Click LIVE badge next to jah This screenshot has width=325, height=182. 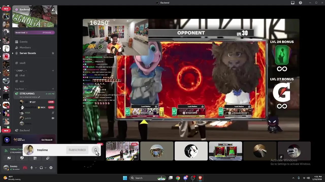pyautogui.click(x=51, y=102)
